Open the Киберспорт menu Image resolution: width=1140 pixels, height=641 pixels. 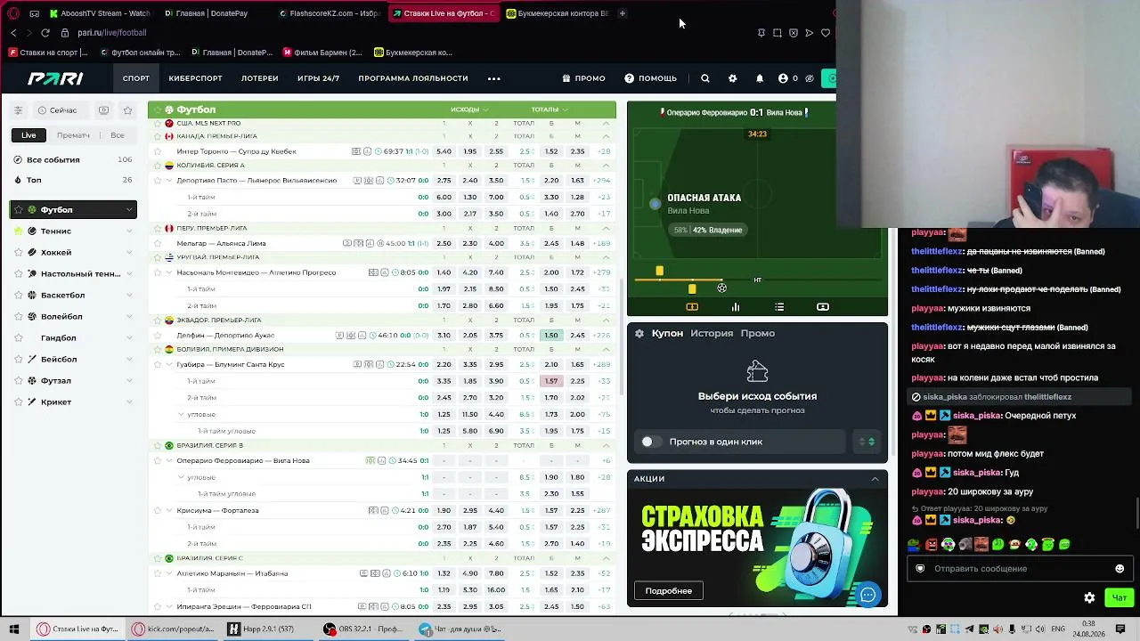click(x=195, y=78)
